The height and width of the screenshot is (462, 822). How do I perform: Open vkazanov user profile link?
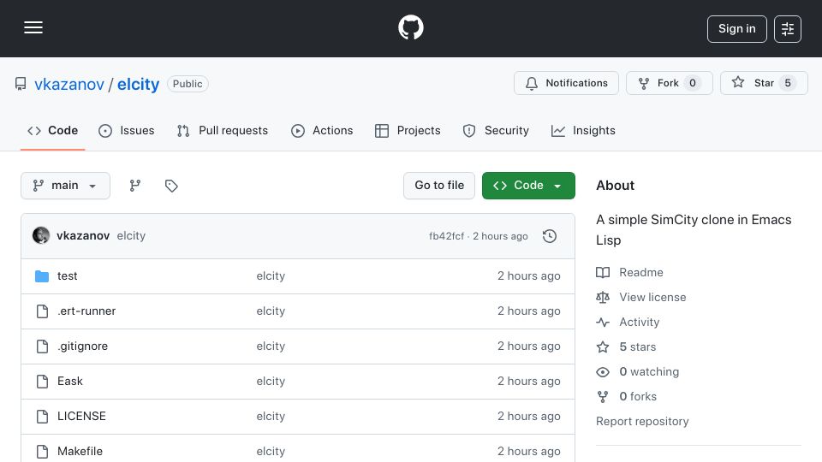pyautogui.click(x=69, y=85)
